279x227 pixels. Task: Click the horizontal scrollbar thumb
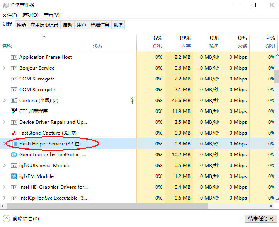pyautogui.click(x=107, y=206)
